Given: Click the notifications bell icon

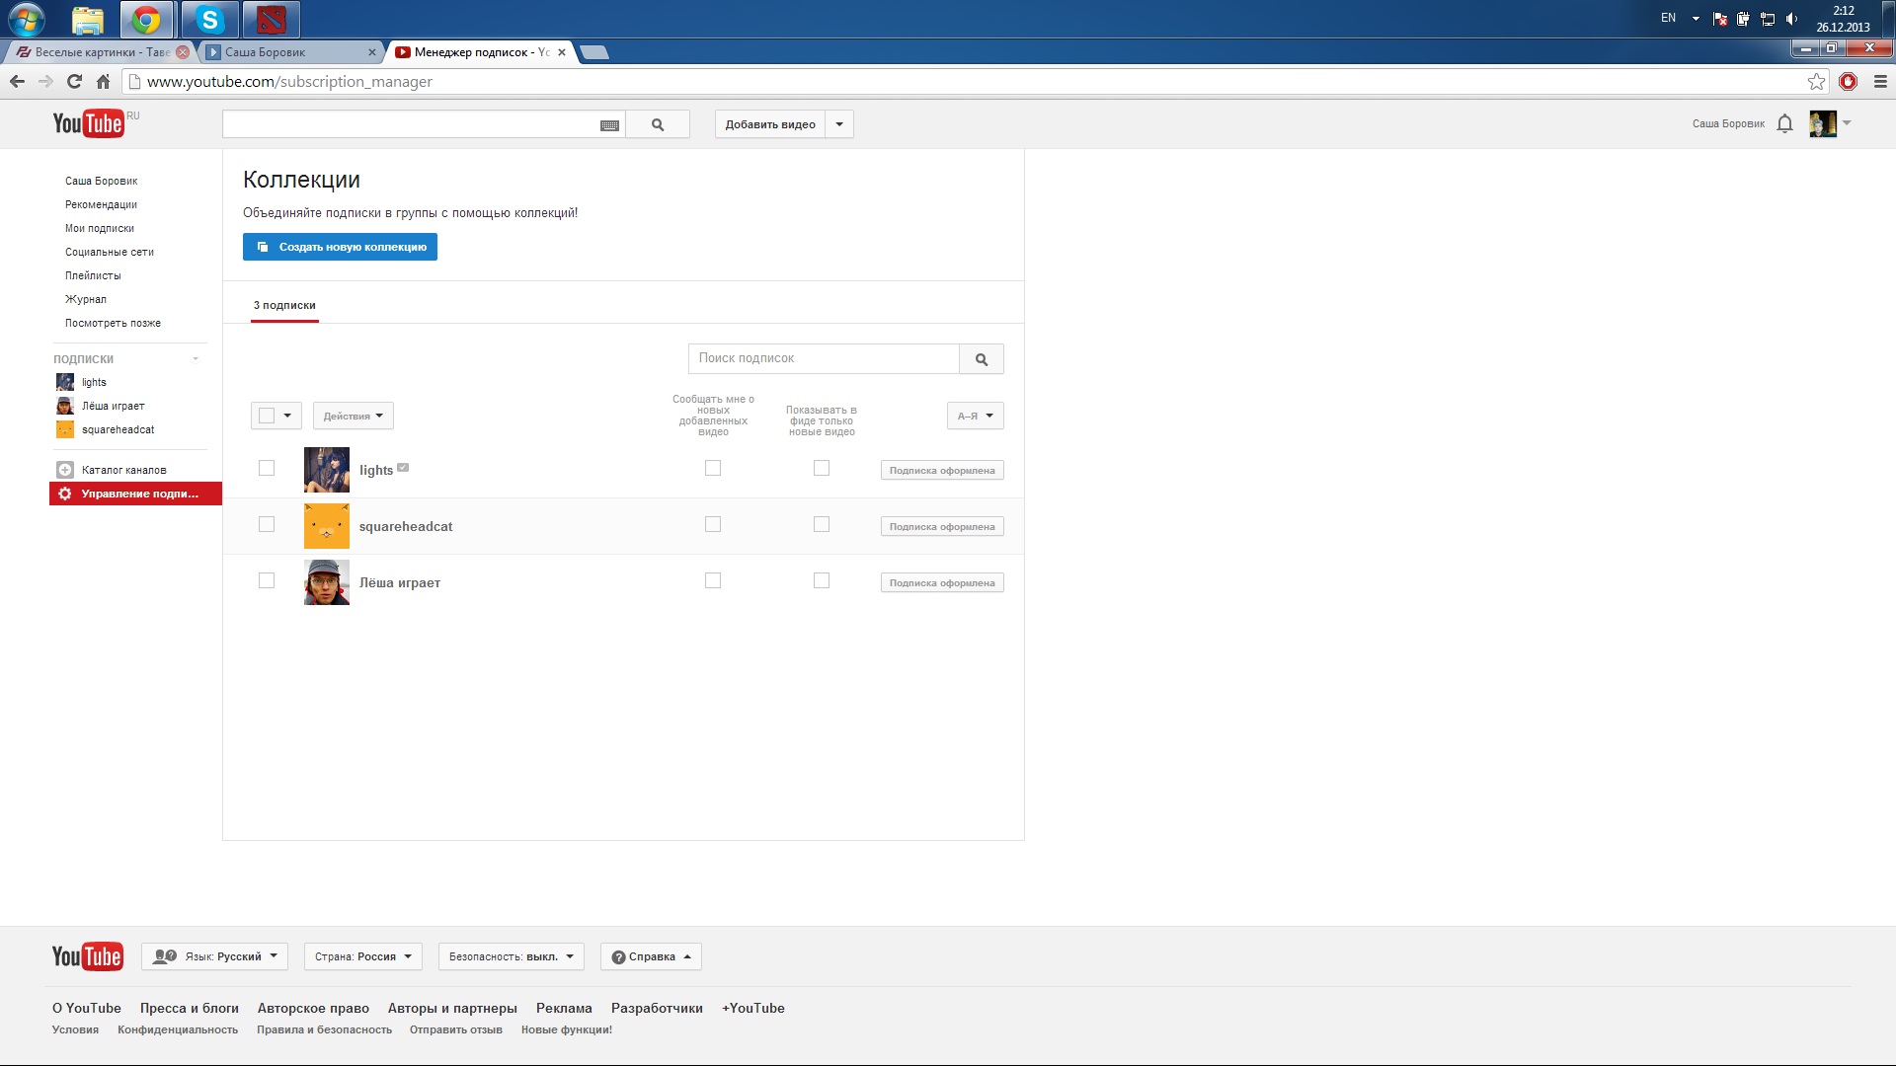Looking at the screenshot, I should coord(1784,123).
